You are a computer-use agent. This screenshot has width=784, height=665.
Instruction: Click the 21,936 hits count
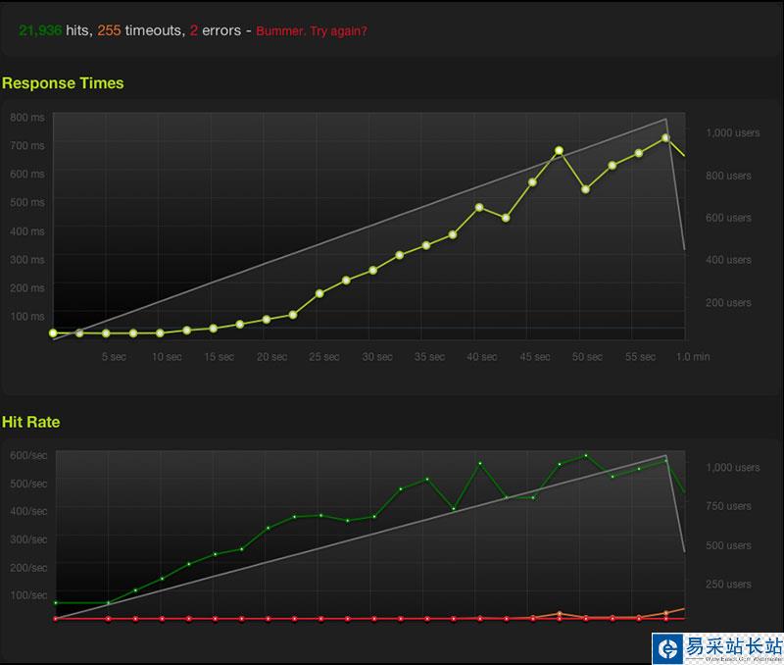[40, 30]
